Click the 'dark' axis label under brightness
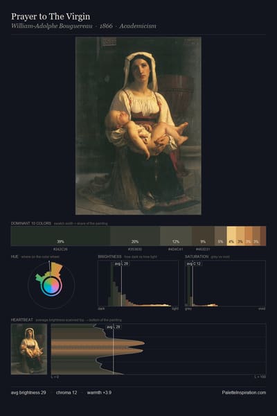 point(101,309)
